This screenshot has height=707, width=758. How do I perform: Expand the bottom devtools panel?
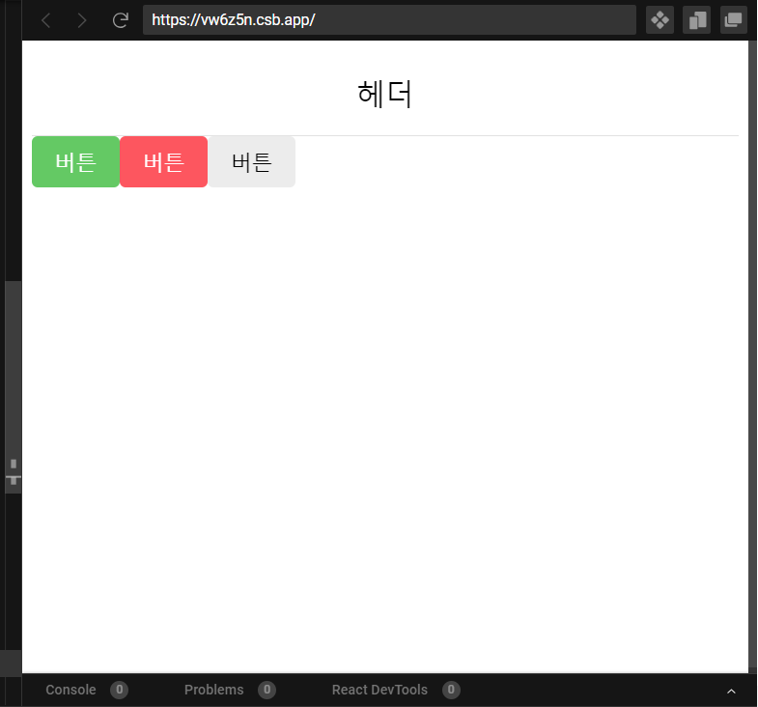tap(731, 691)
